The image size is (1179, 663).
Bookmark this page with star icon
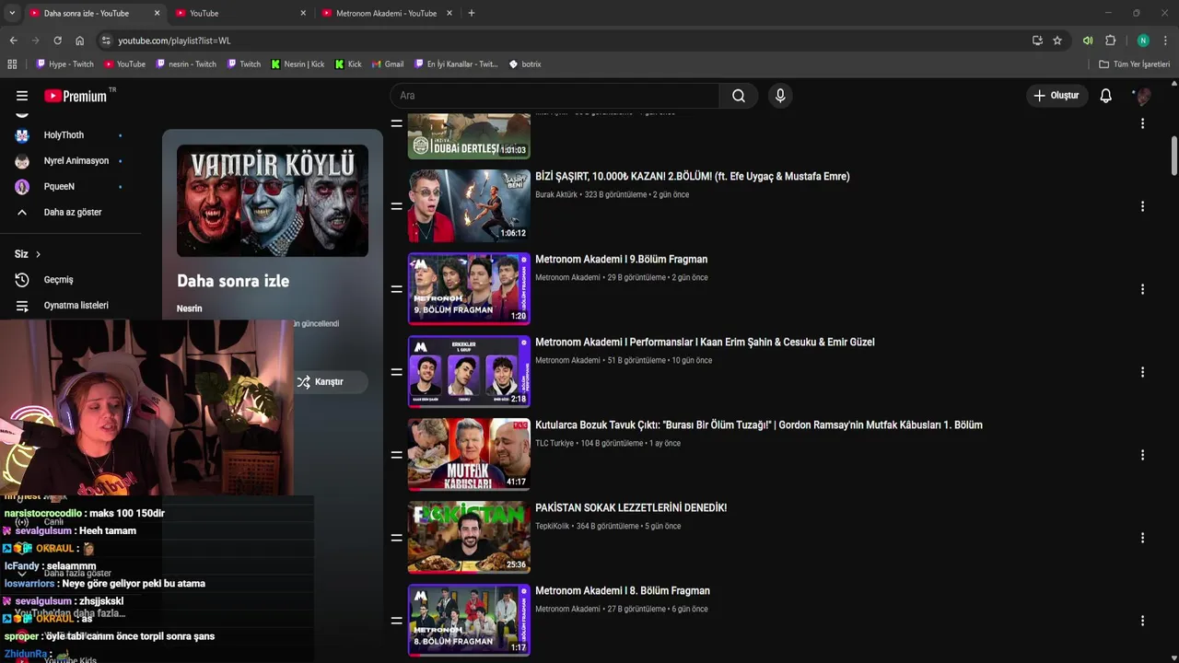point(1057,41)
